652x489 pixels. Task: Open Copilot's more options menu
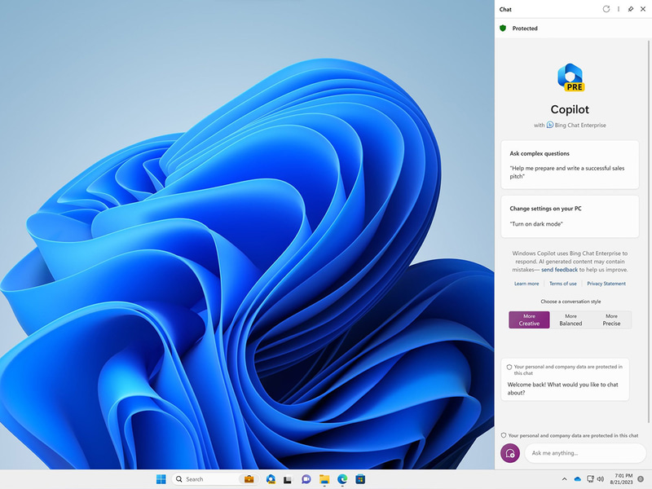619,9
